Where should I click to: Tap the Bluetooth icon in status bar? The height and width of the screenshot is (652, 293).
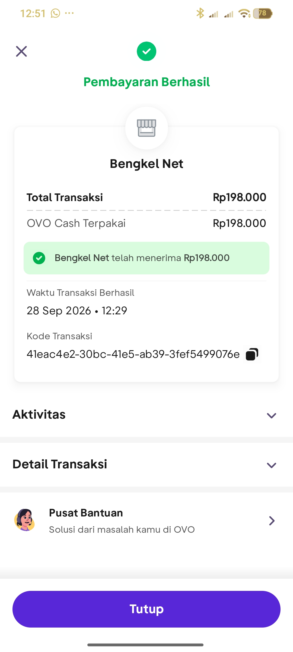[x=200, y=13]
